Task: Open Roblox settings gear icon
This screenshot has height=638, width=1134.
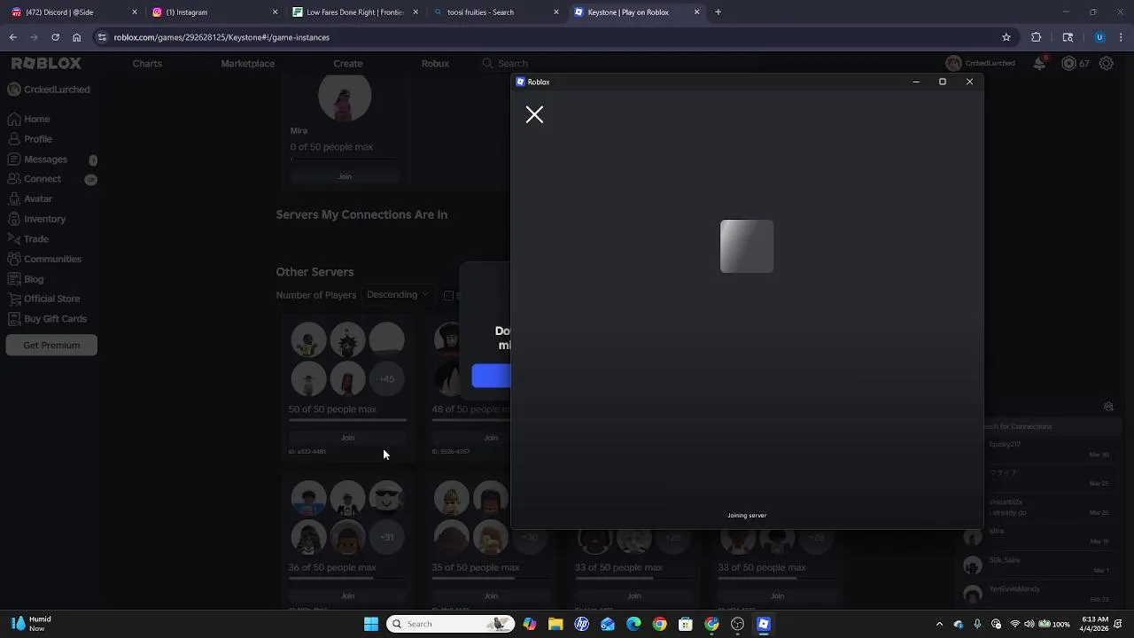Action: [x=1107, y=63]
